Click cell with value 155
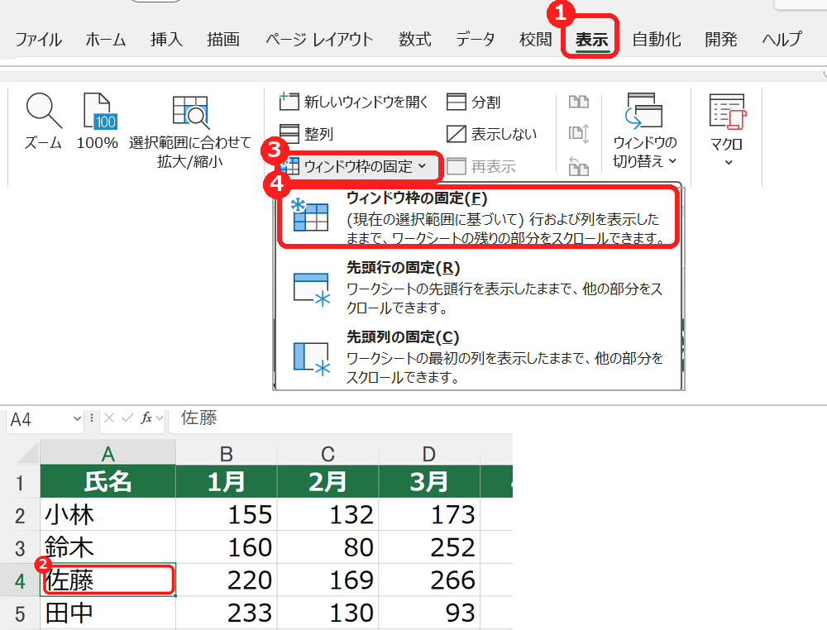Viewport: 827px width, 630px height. [227, 514]
